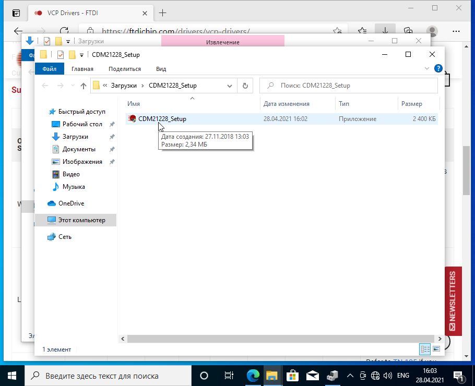This screenshot has width=475, height=386.
Task: Click the horizontal scrollbar left arrow
Action: click(x=123, y=339)
